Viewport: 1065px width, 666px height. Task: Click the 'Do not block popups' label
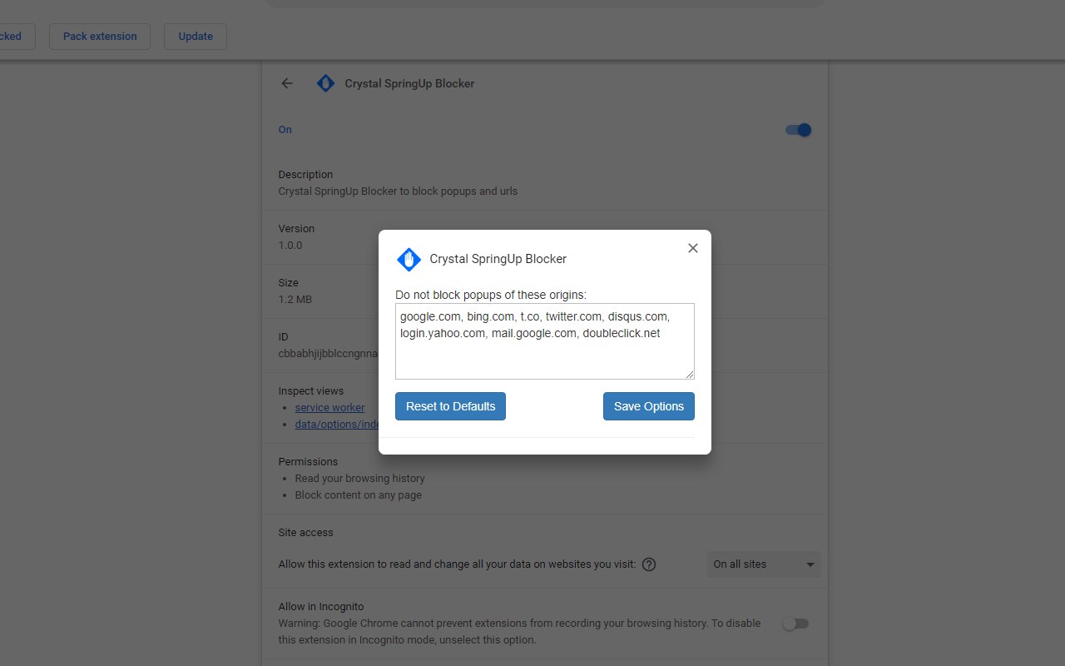[491, 295]
